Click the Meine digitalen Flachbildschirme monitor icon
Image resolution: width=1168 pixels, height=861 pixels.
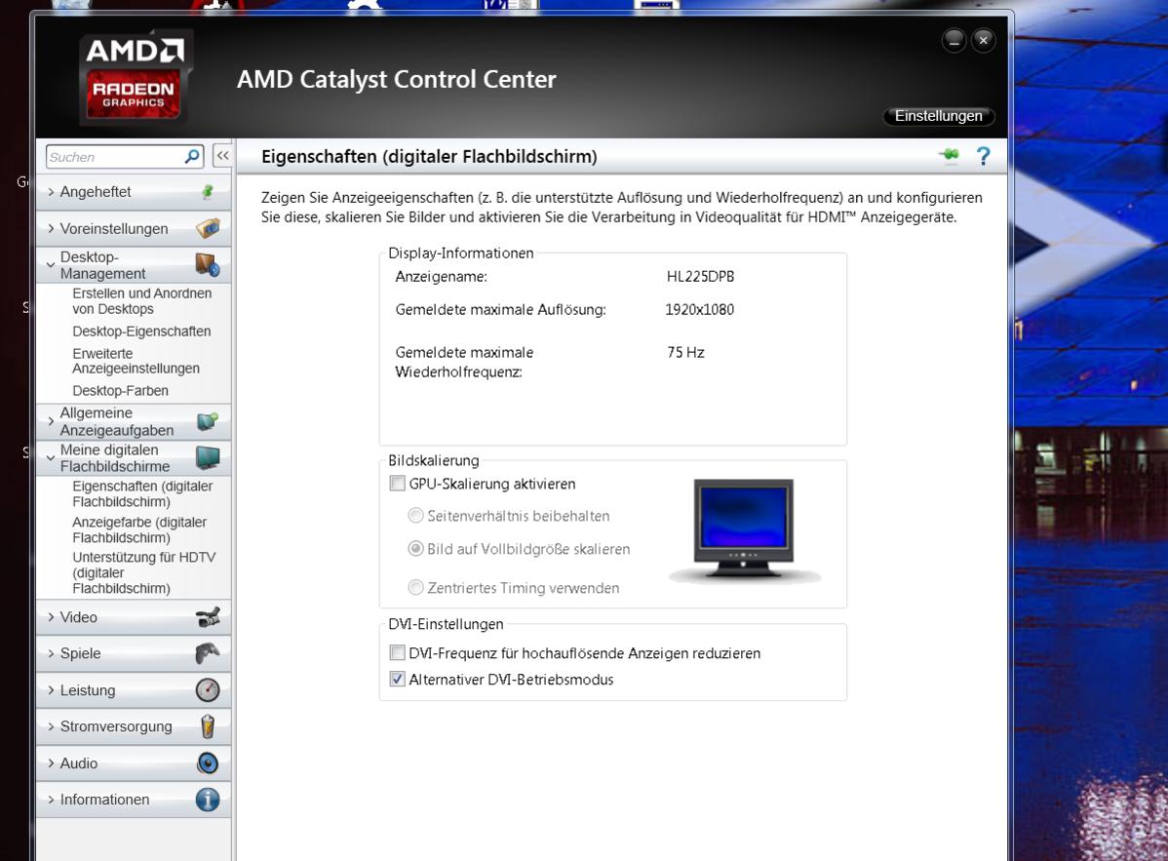[208, 457]
